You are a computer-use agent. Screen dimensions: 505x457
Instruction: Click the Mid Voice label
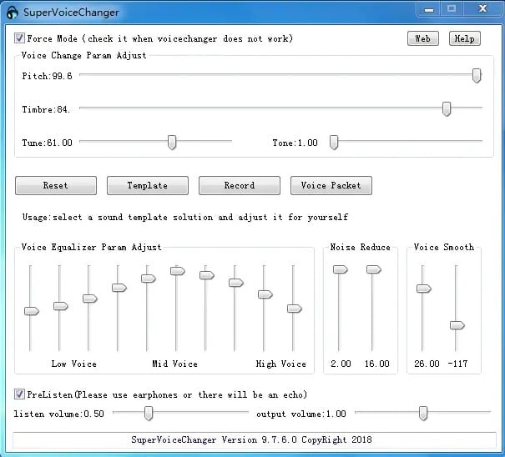[175, 364]
